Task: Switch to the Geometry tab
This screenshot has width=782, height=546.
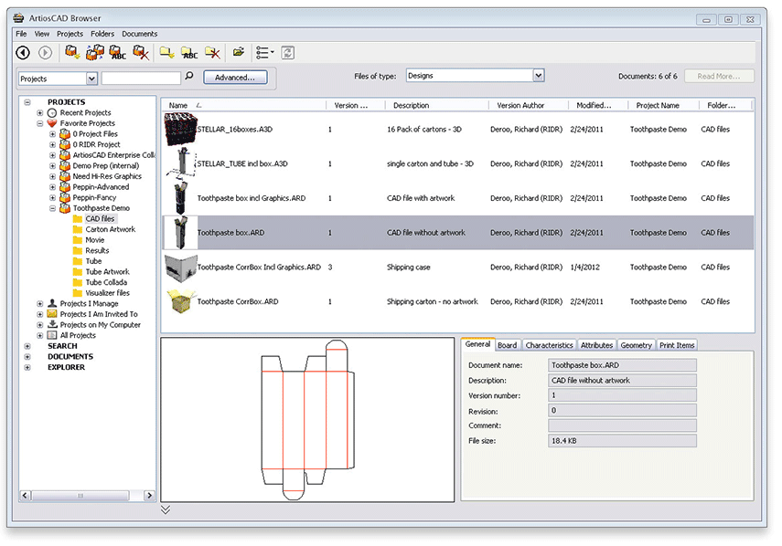Action: coord(636,345)
